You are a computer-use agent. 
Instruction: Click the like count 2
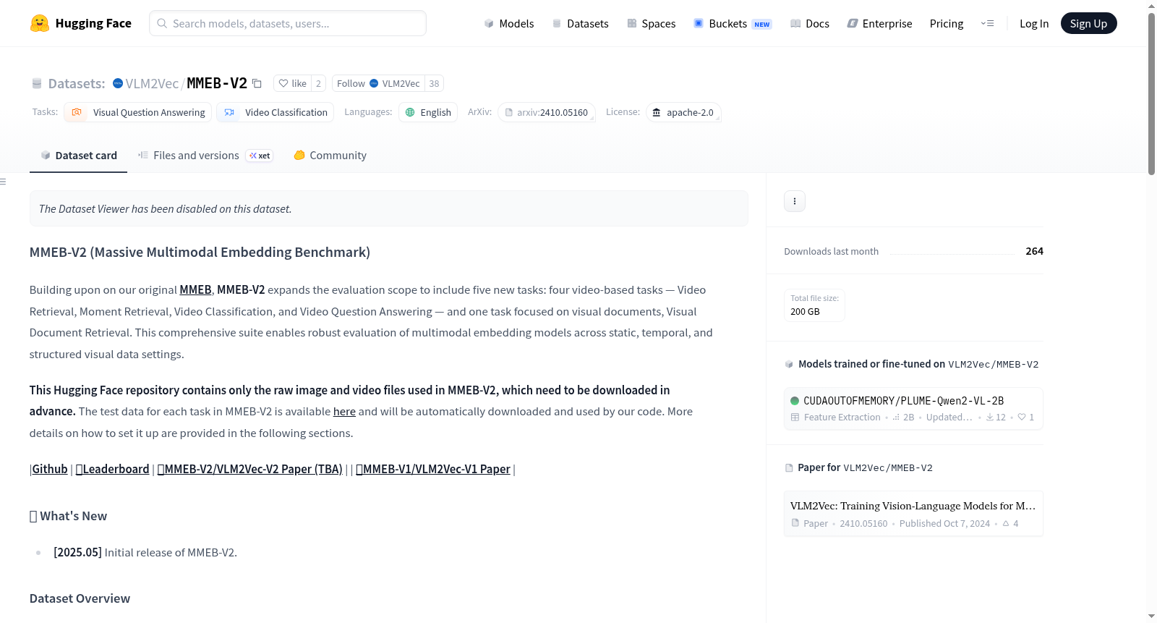(x=318, y=83)
